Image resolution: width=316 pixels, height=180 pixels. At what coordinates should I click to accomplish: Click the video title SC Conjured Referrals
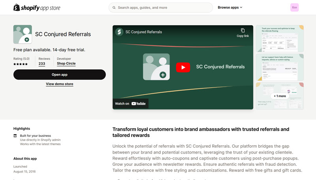coord(144,32)
